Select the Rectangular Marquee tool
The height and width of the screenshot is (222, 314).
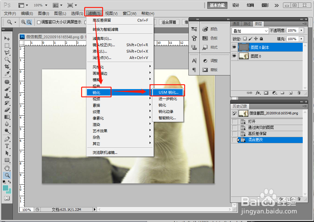(7, 46)
